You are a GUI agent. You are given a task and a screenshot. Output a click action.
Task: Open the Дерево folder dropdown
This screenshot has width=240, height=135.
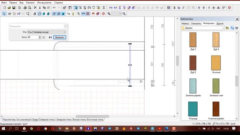click(203, 28)
